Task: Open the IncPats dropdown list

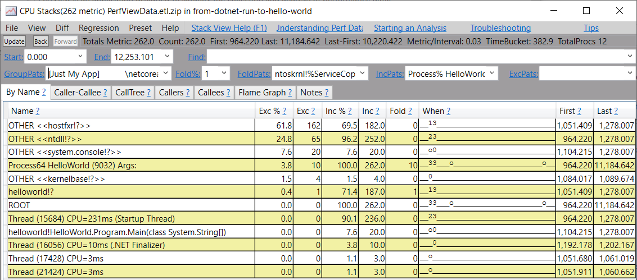Action: coord(492,74)
